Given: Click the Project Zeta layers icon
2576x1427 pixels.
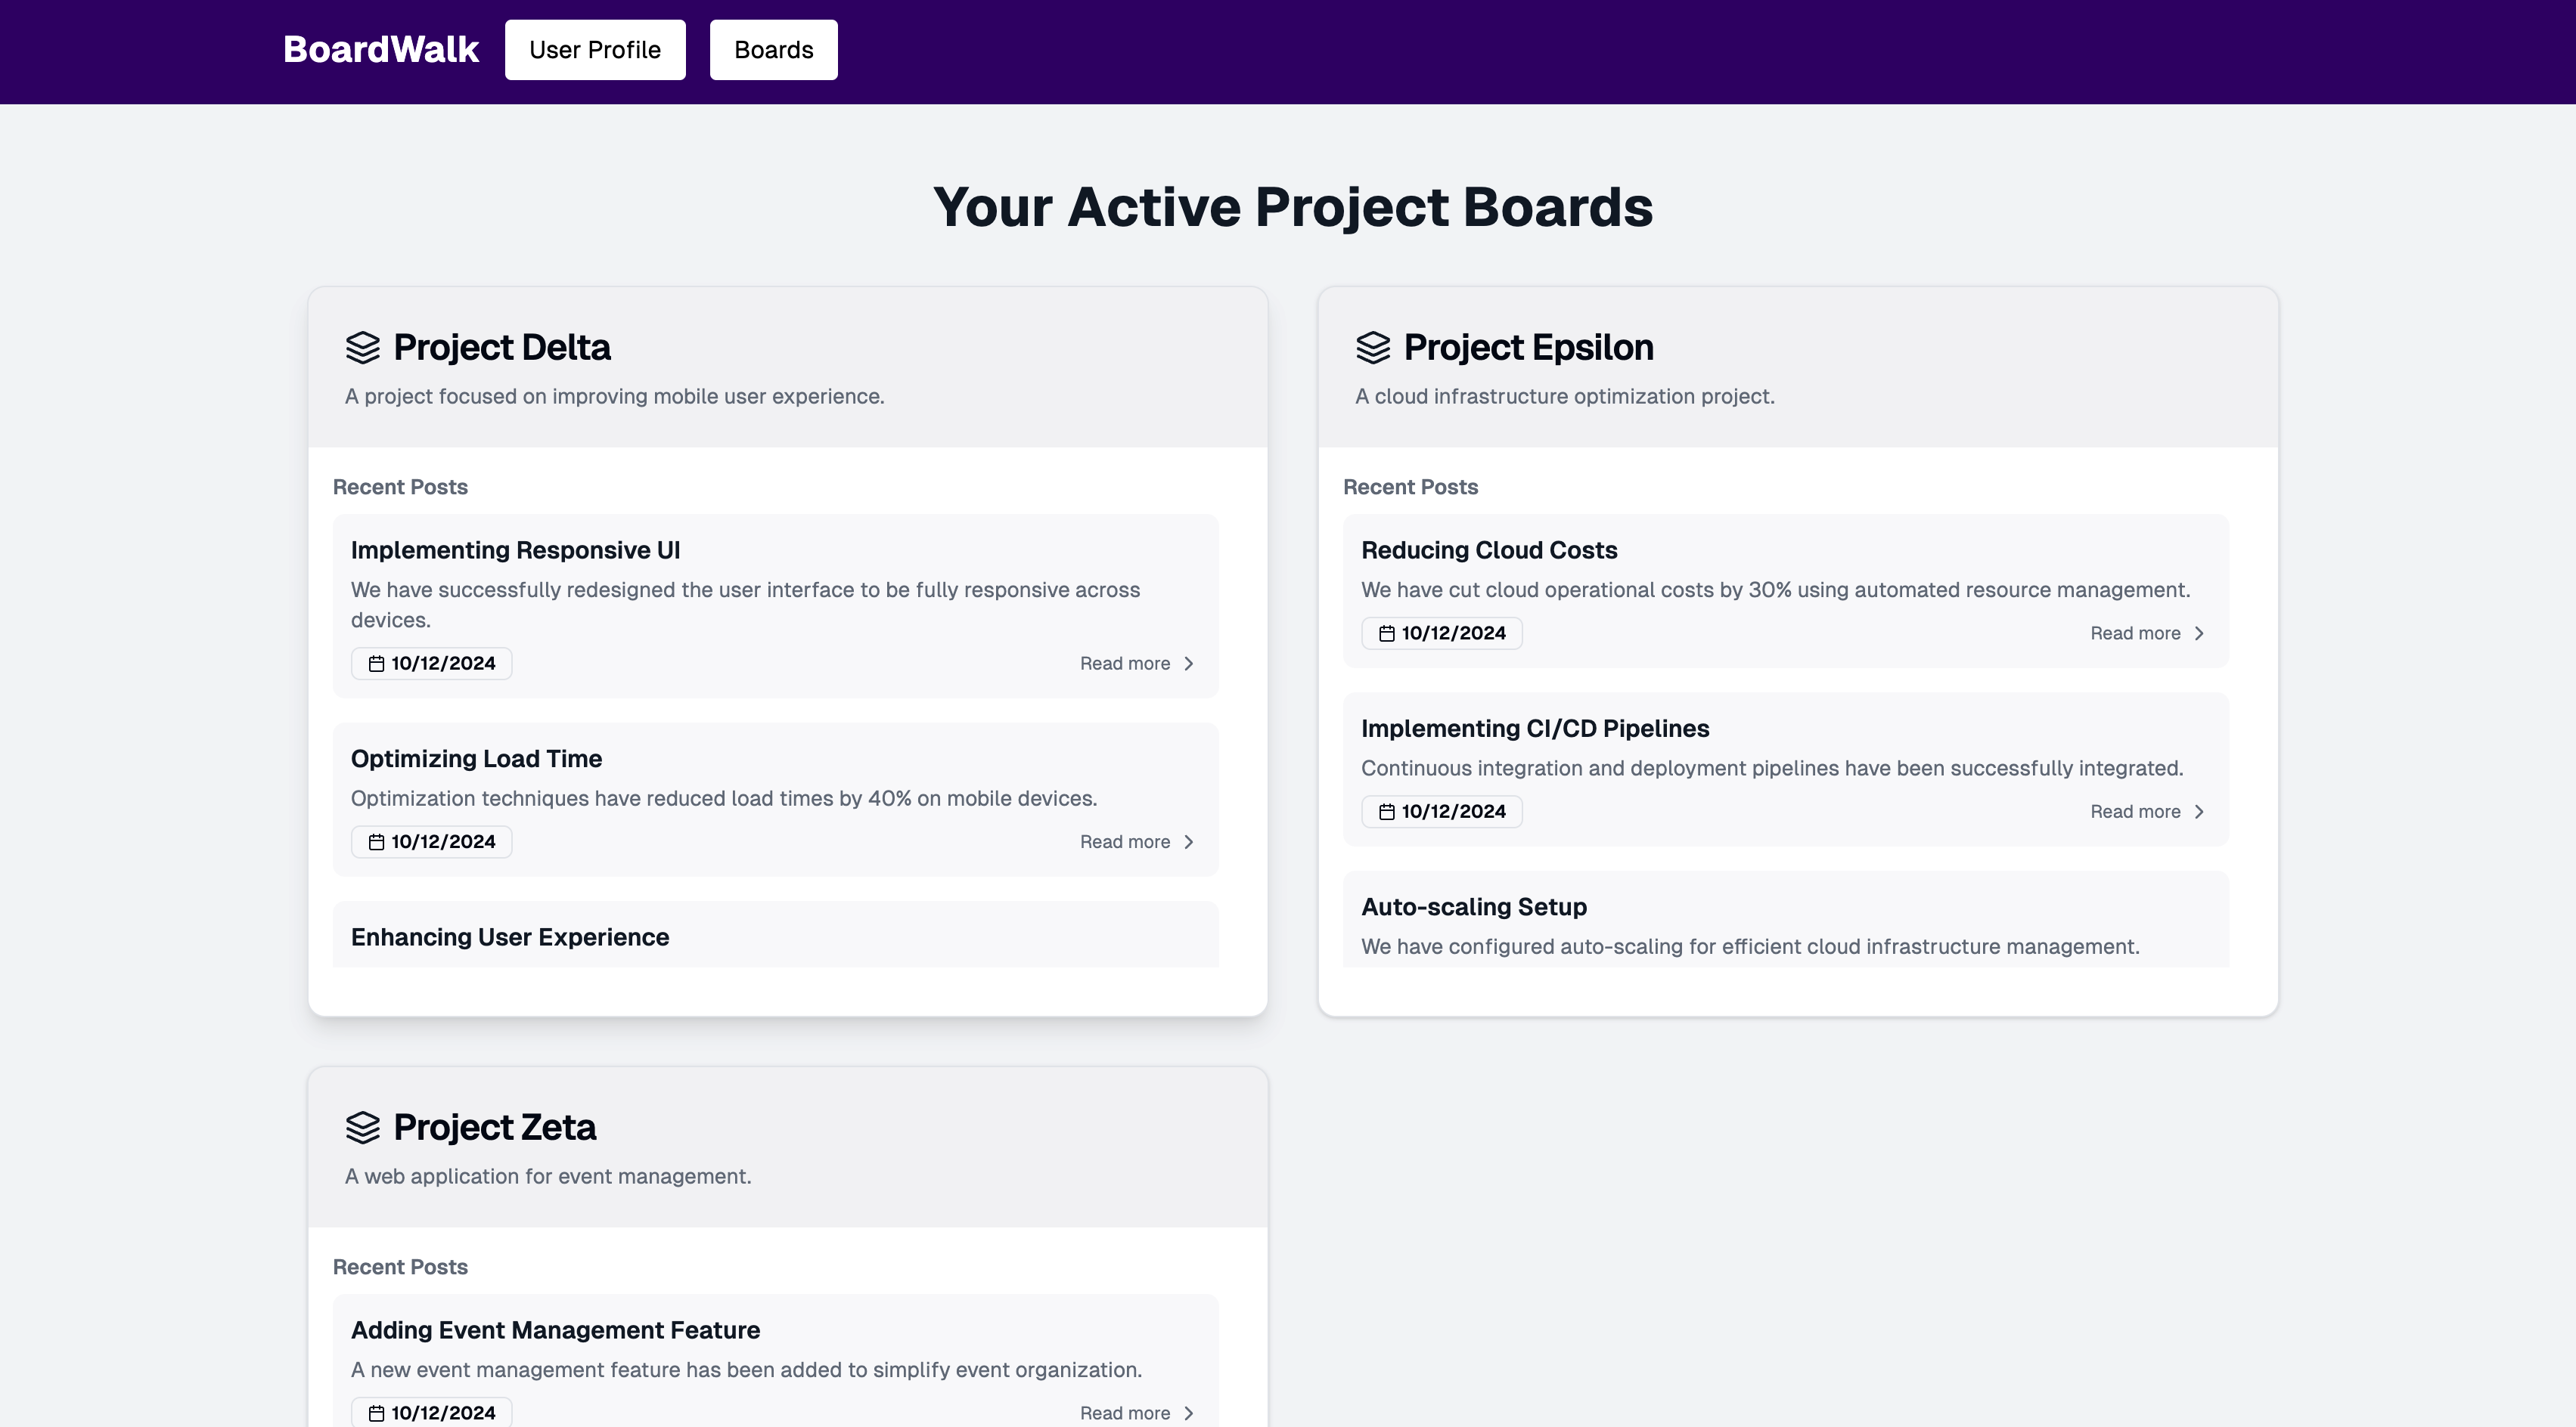Looking at the screenshot, I should click(362, 1127).
